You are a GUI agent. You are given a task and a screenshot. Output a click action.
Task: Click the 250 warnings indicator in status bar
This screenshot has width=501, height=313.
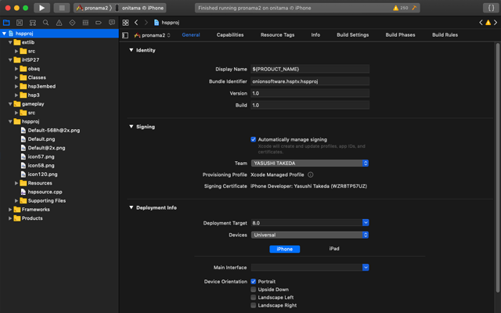pos(400,8)
